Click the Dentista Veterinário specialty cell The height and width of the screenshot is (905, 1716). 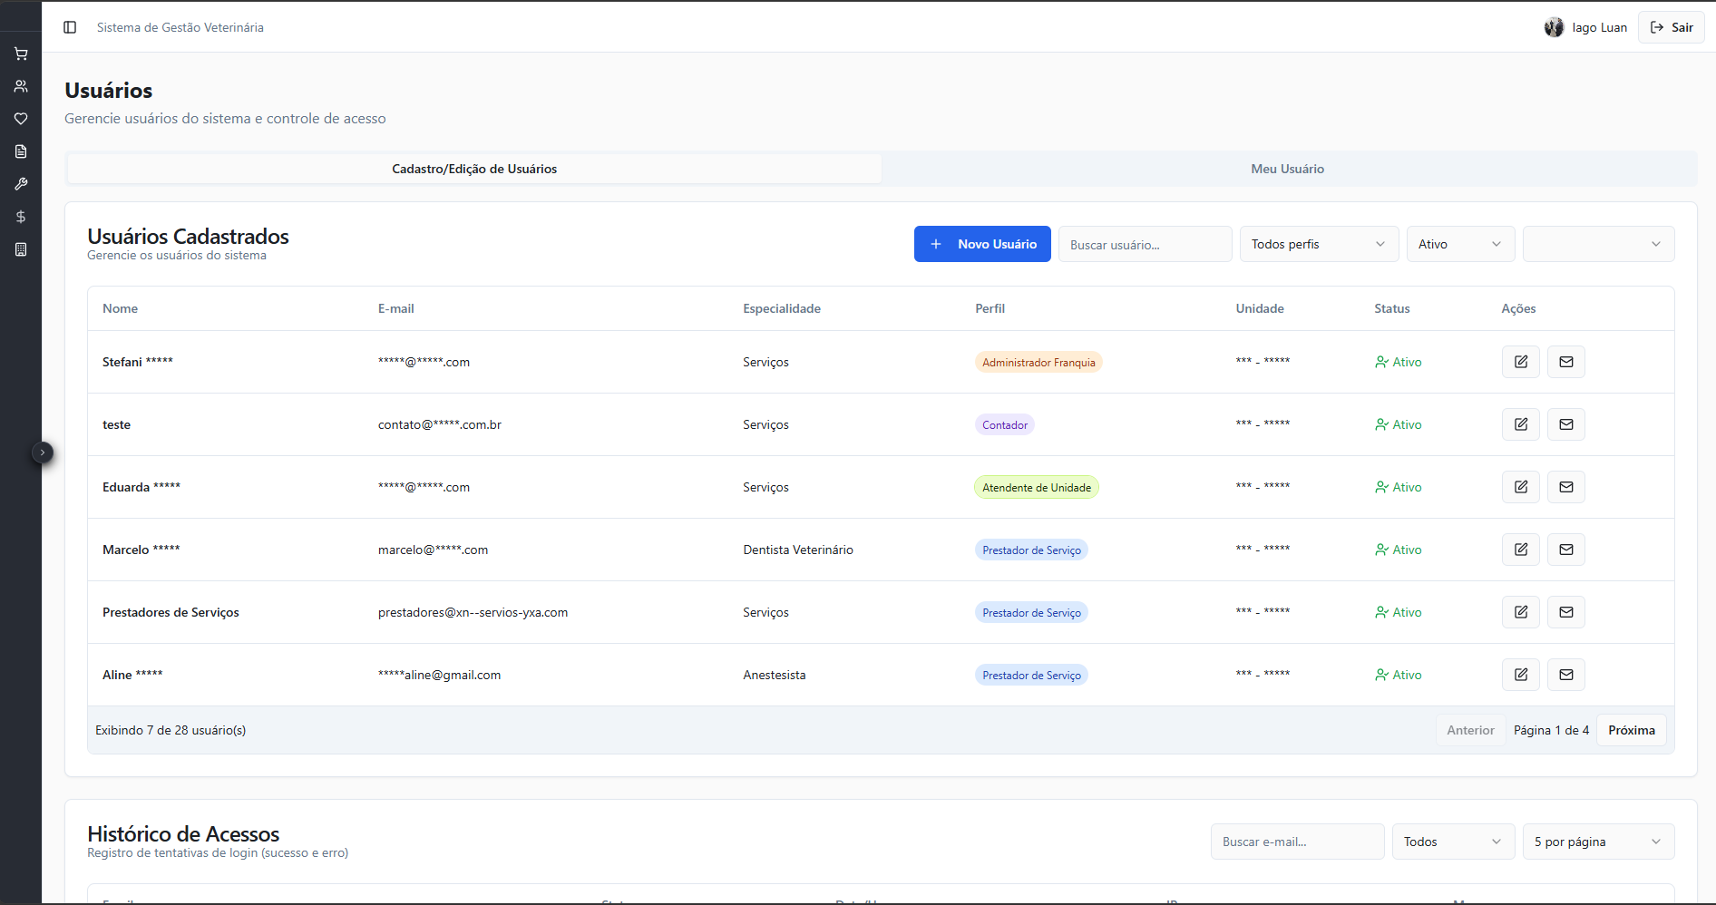(x=798, y=550)
